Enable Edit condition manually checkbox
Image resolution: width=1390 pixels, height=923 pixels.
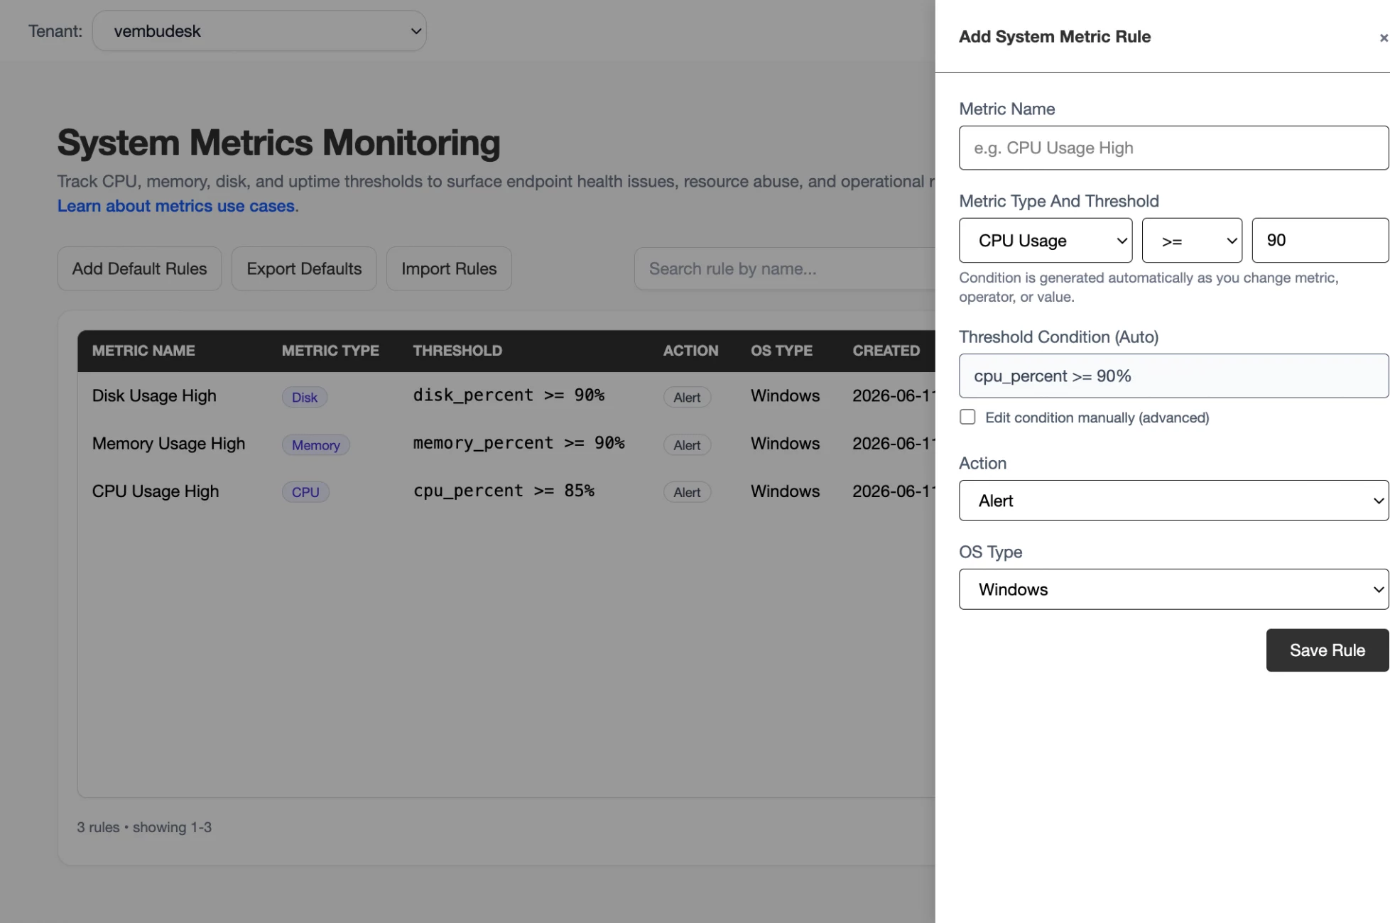pyautogui.click(x=967, y=417)
